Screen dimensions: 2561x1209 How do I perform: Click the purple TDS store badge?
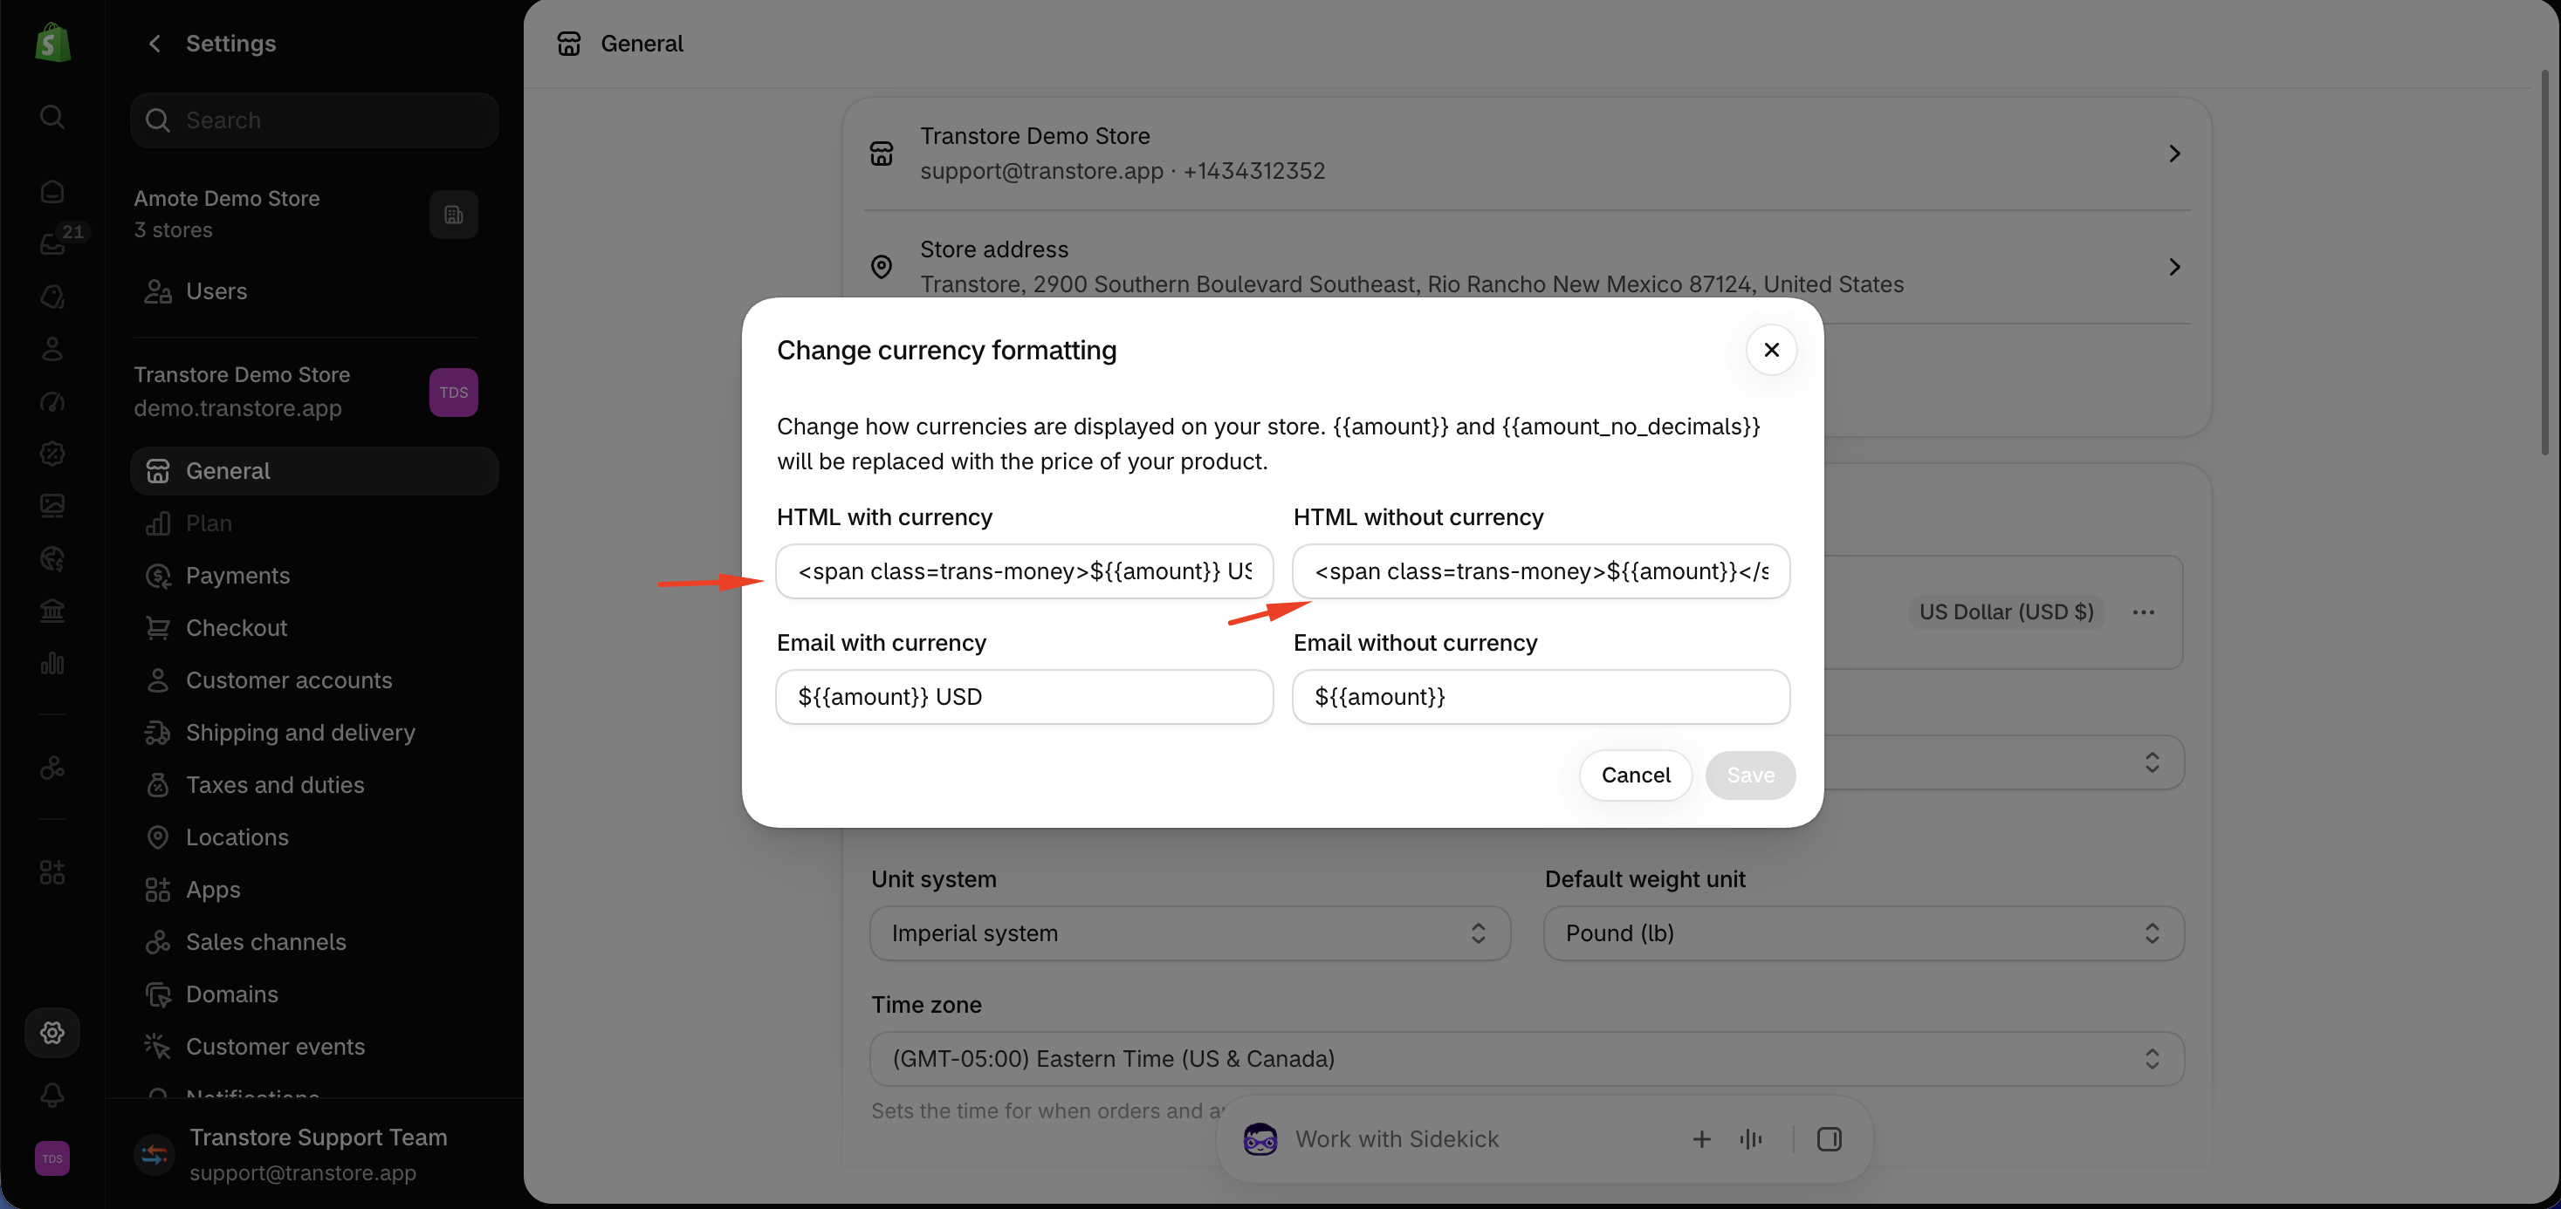pos(453,393)
